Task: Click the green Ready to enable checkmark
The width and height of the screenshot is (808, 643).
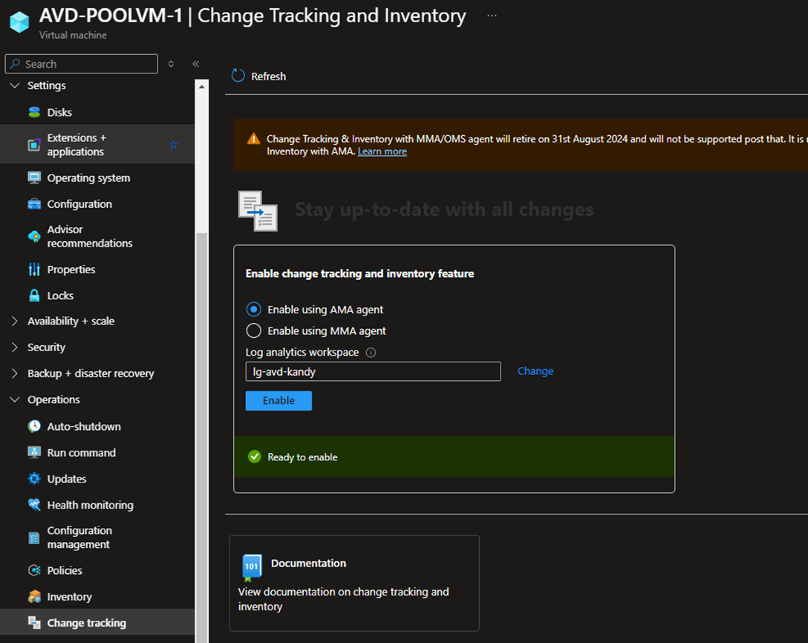Action: coord(255,457)
